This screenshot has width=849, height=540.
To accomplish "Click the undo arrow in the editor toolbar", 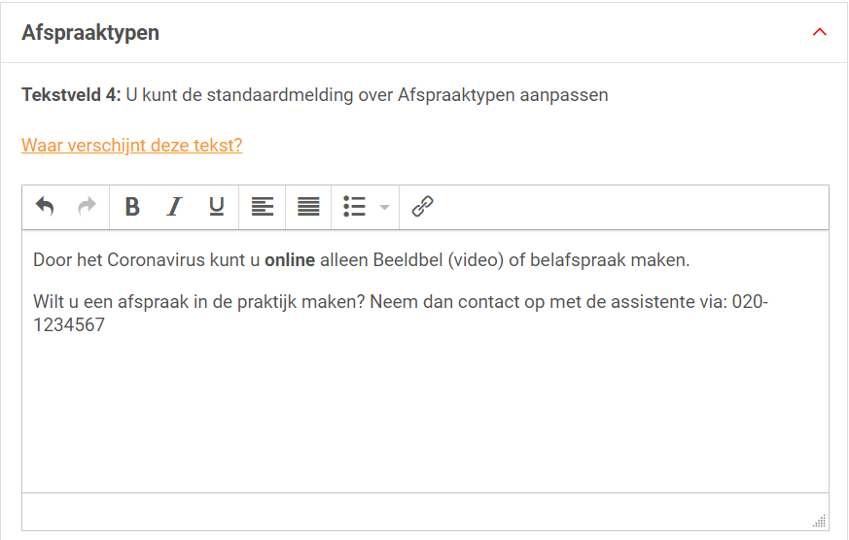I will [45, 206].
